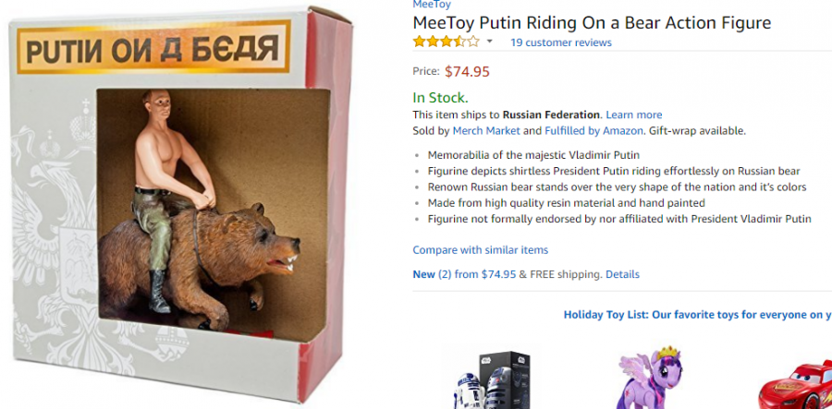
Task: Open the 19 customer reviews link
Action: 561,42
